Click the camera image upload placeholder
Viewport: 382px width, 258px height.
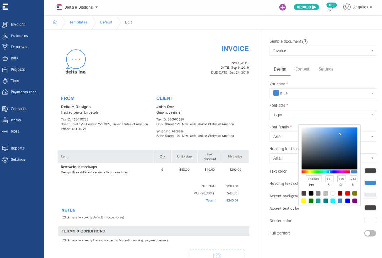point(217,254)
